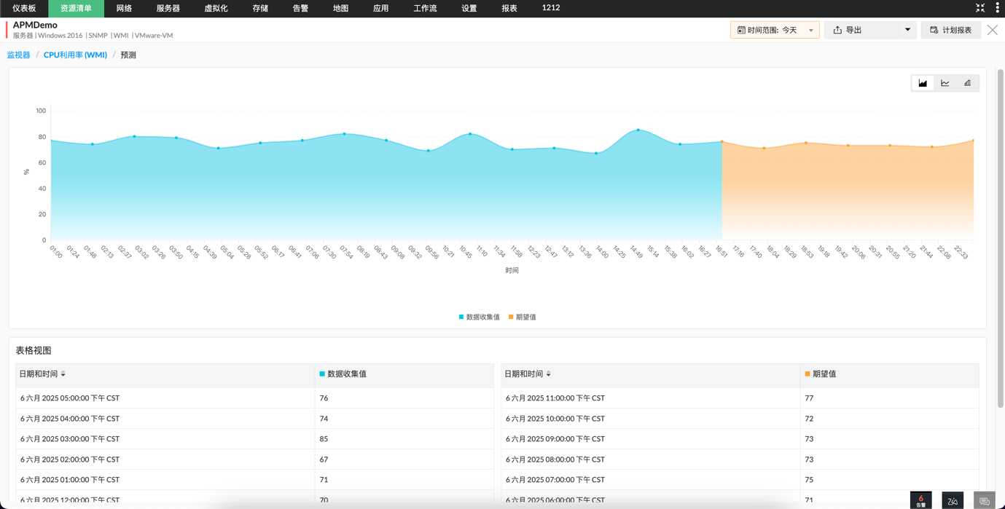Open the 监视器 breadcrumb link

point(17,54)
